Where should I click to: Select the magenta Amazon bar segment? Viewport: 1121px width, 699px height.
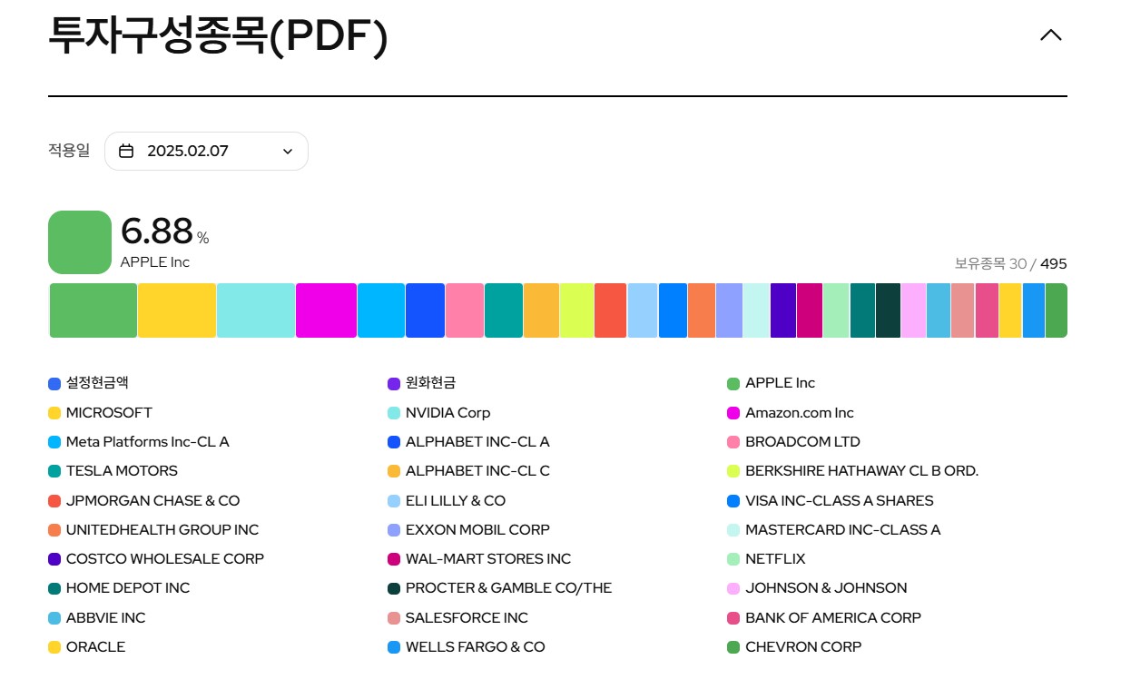[x=326, y=310]
